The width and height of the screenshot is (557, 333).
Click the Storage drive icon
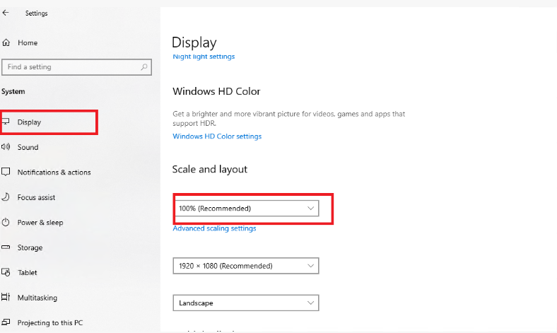(6, 247)
